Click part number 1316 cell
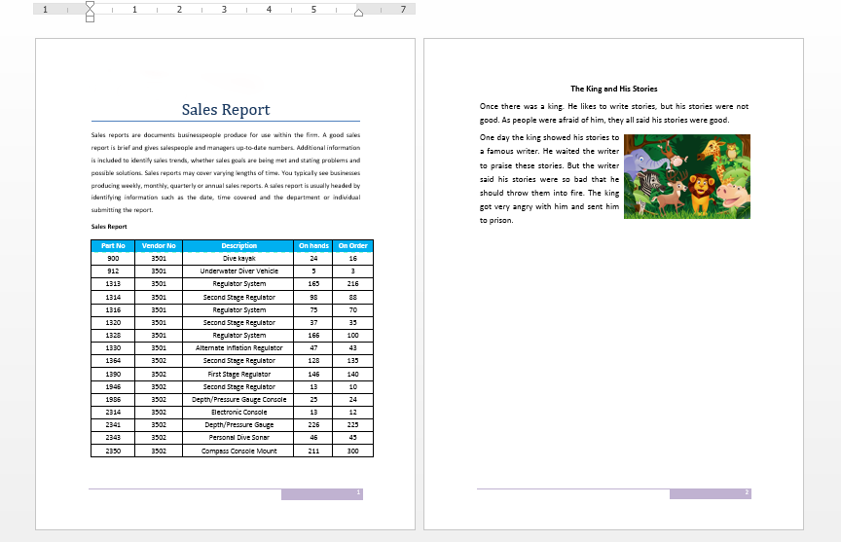This screenshot has height=542, width=841. (x=113, y=309)
